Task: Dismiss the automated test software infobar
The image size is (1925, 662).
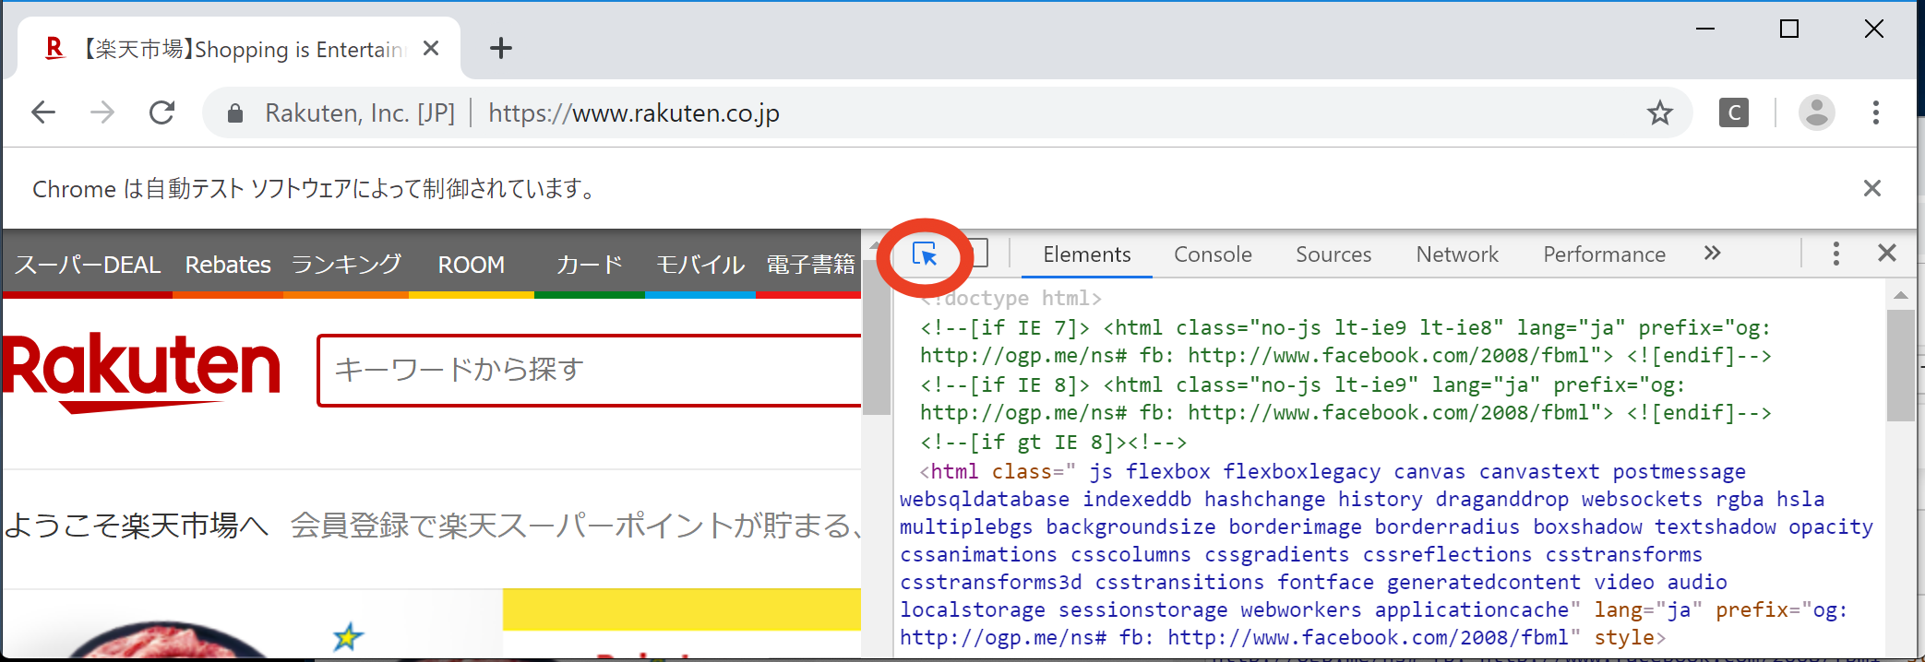Action: tap(1871, 188)
